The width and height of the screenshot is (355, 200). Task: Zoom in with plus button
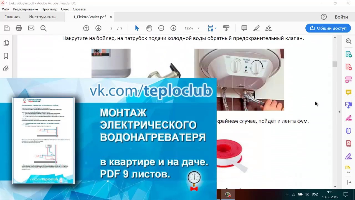coord(173,28)
